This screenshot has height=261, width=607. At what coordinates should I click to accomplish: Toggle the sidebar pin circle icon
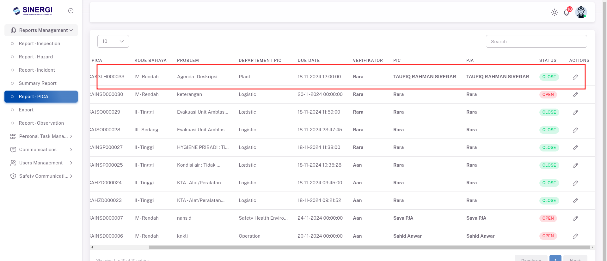(x=71, y=11)
